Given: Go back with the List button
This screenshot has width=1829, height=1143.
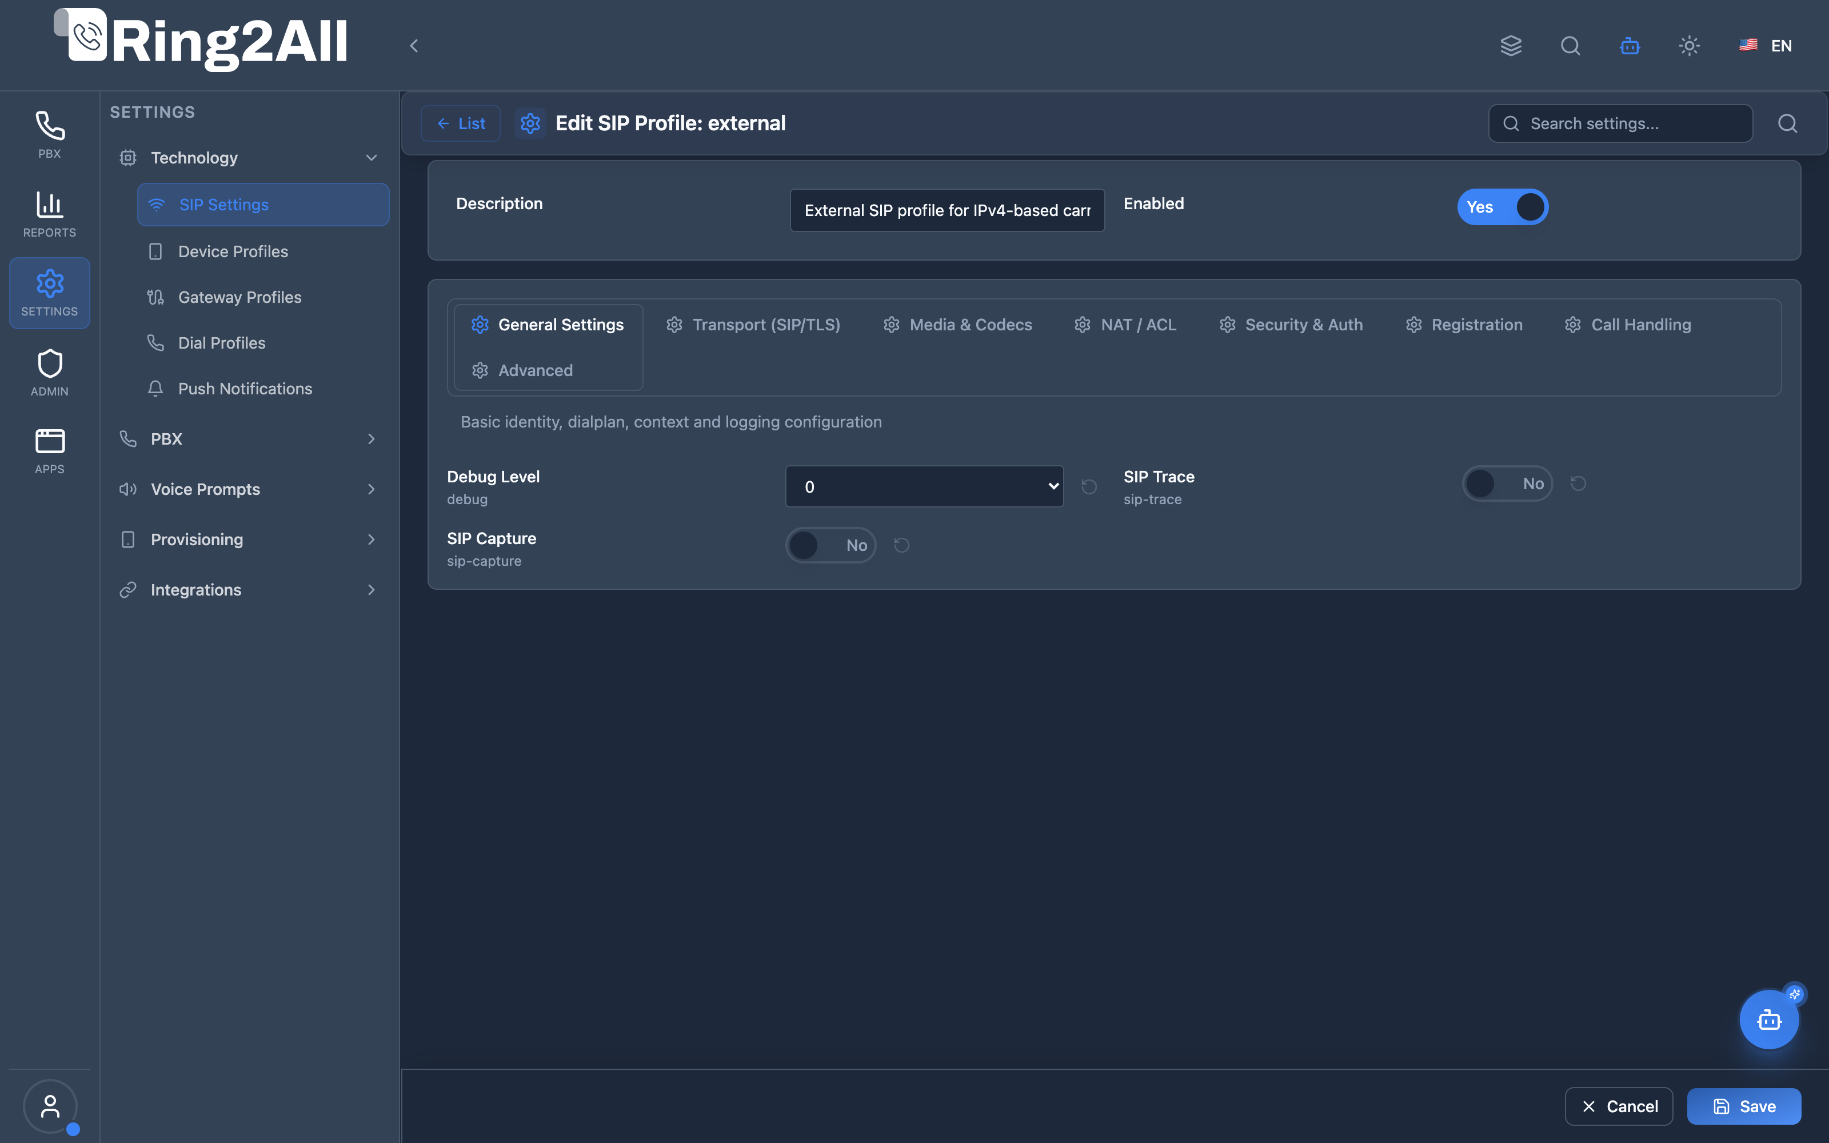Looking at the screenshot, I should click(x=460, y=123).
